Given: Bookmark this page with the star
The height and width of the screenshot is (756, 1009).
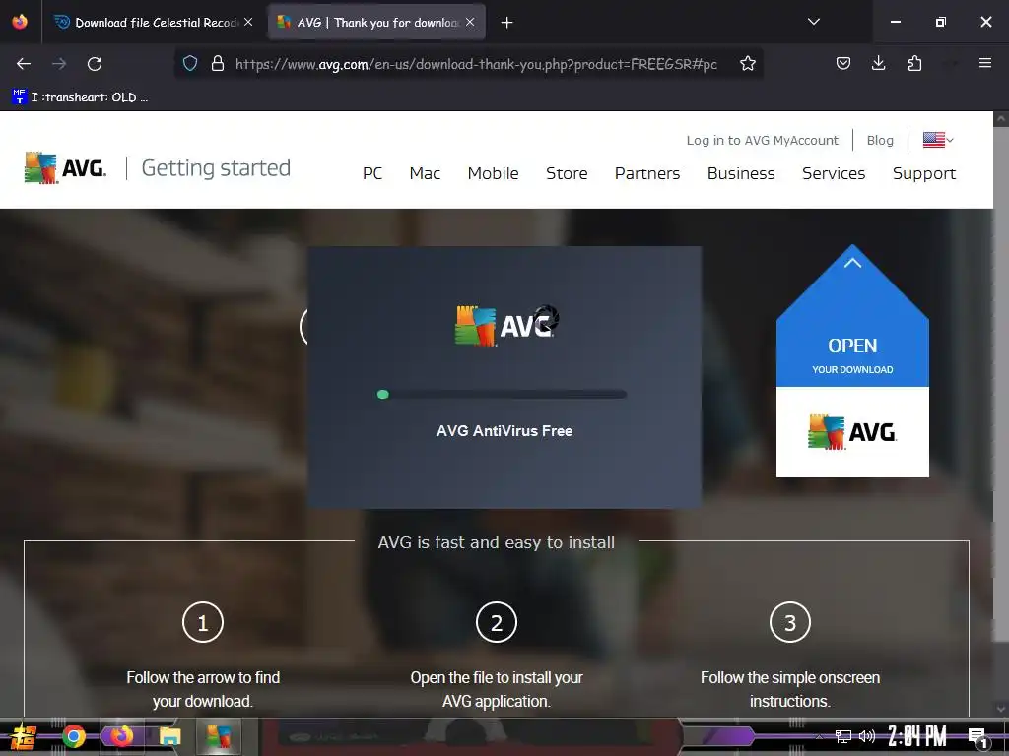Looking at the screenshot, I should [747, 63].
